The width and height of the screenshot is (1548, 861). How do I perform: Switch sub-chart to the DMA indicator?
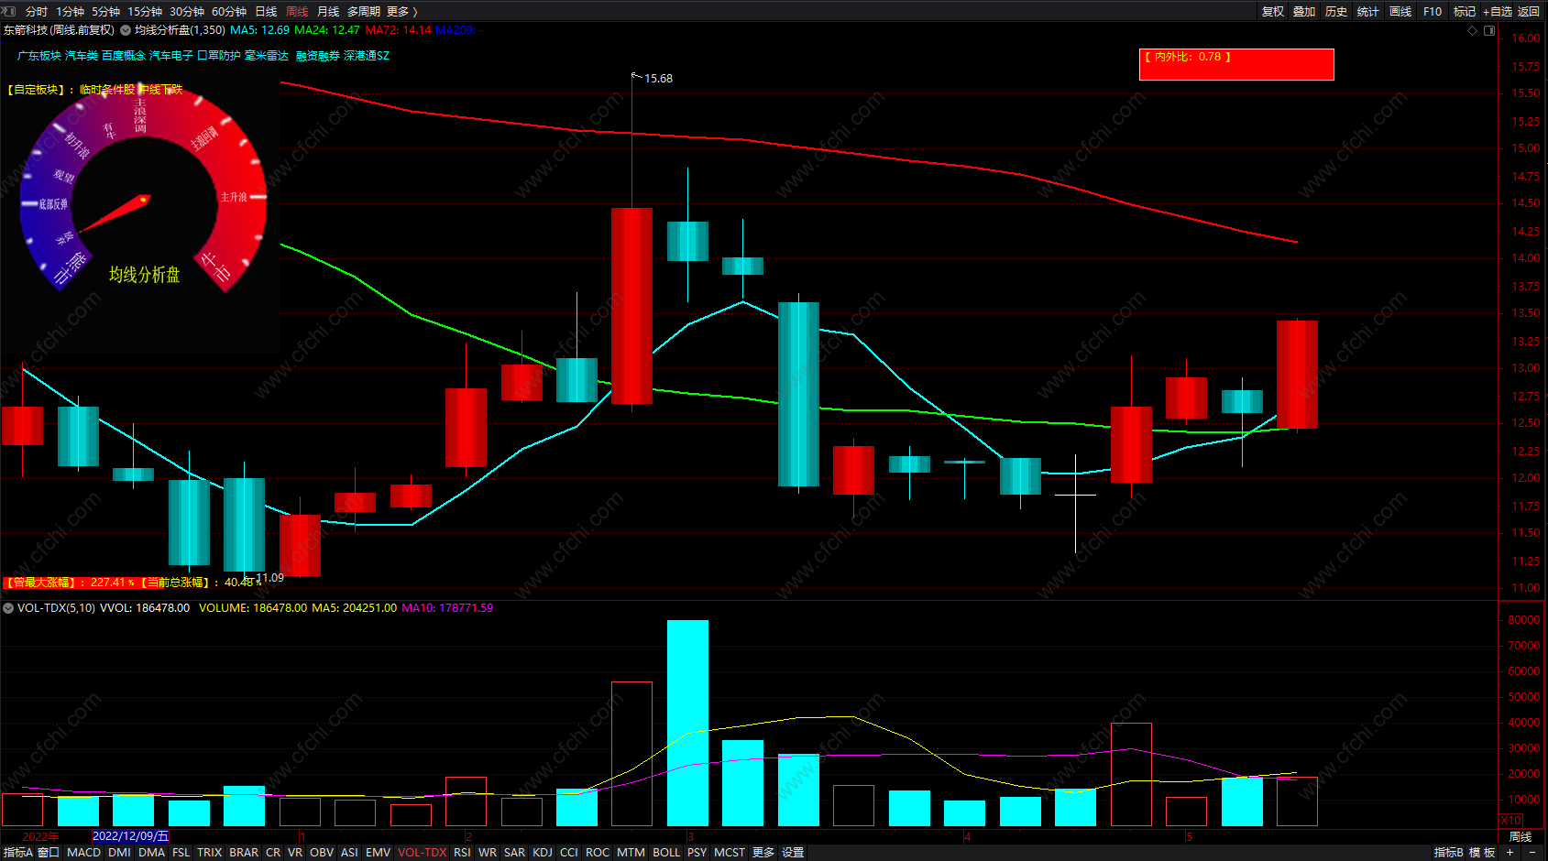pyautogui.click(x=151, y=853)
